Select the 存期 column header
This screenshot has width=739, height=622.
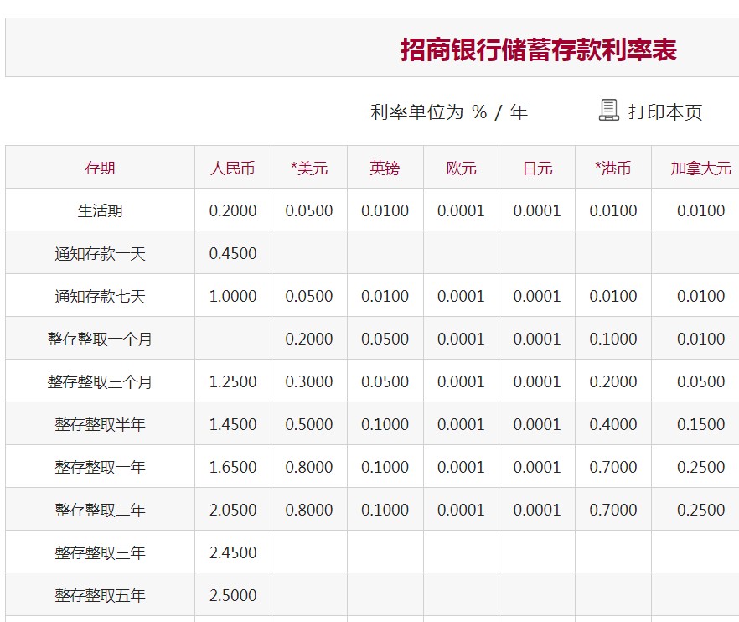pyautogui.click(x=100, y=168)
